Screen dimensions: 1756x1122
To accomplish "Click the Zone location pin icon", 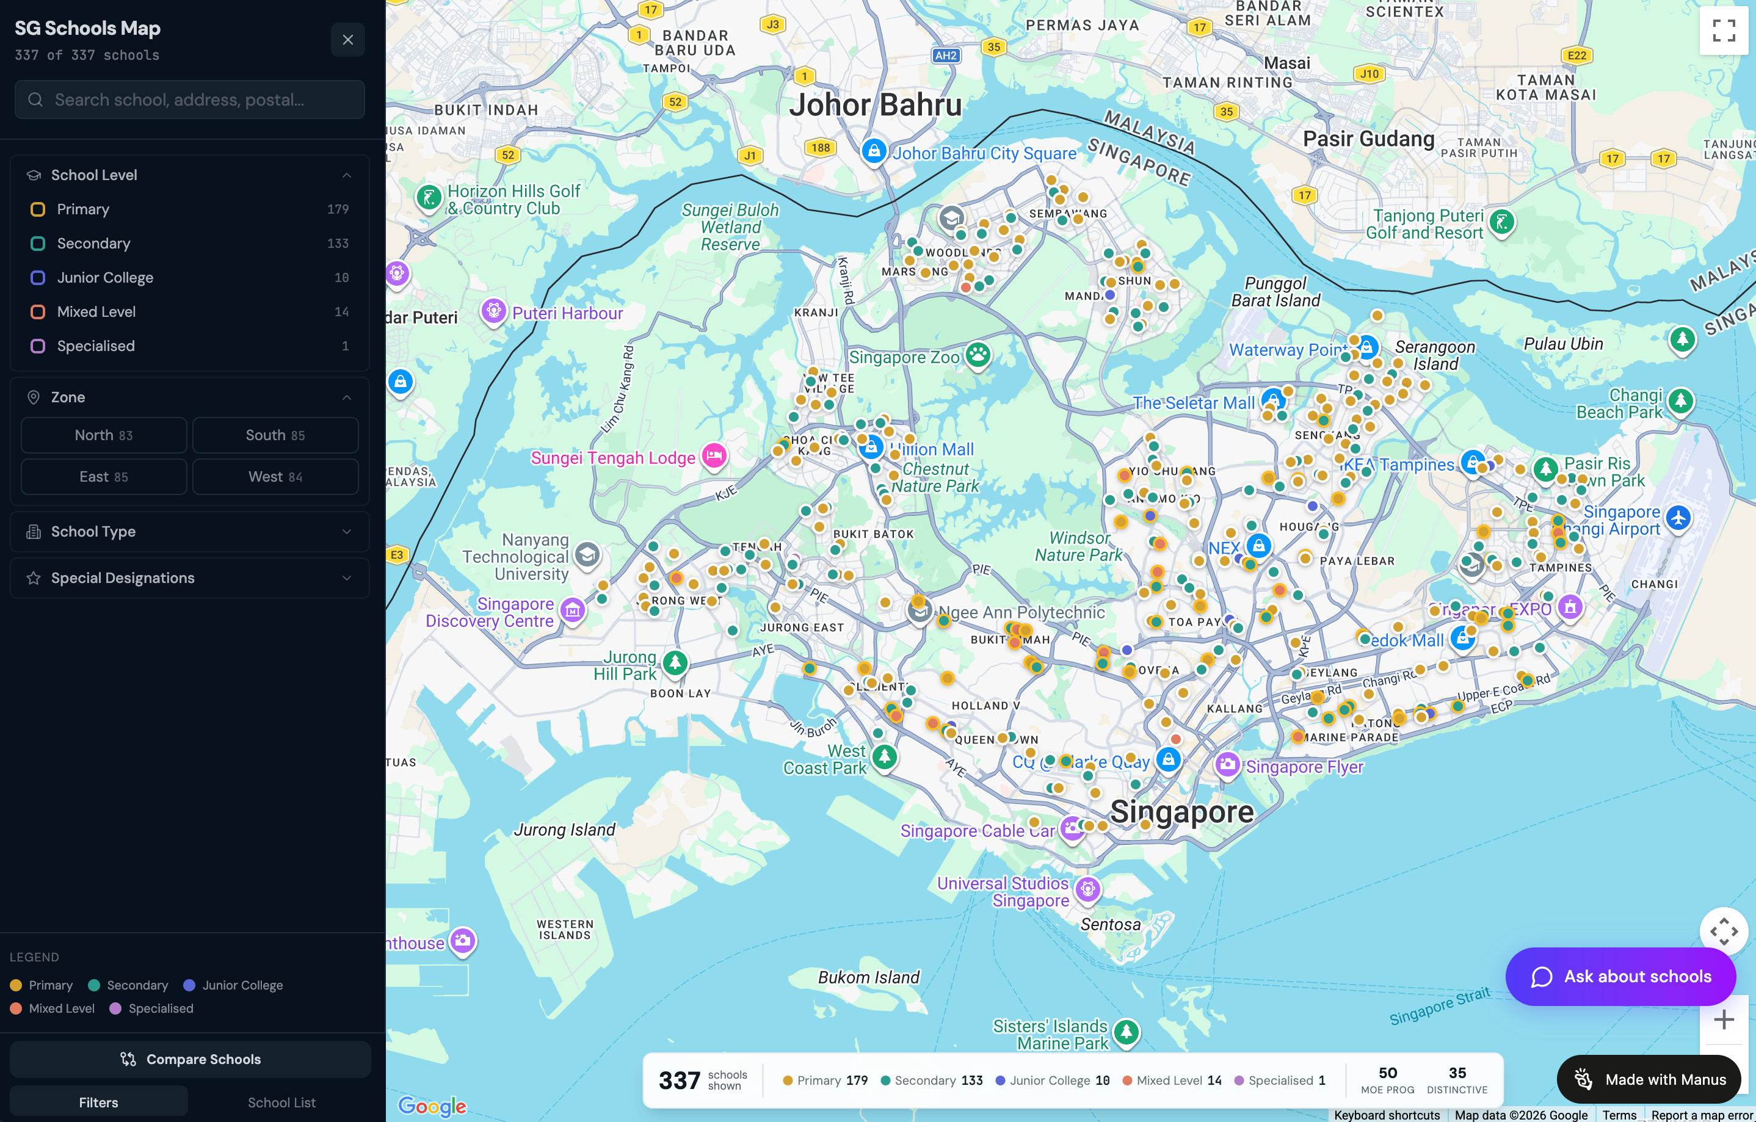I will 34,397.
